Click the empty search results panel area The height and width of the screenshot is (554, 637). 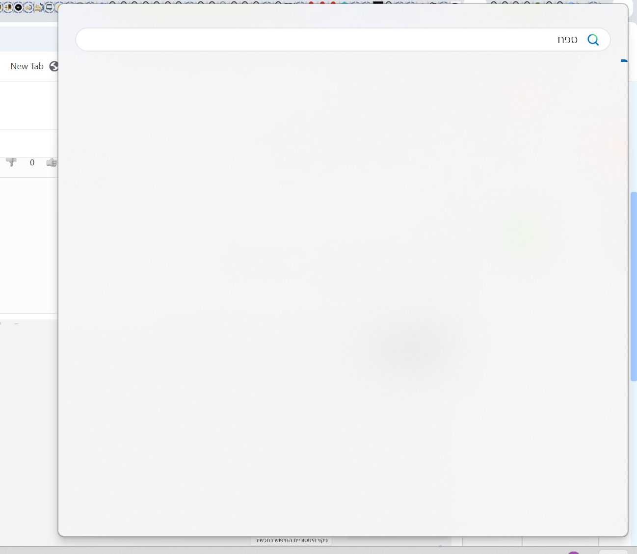pyautogui.click(x=343, y=294)
